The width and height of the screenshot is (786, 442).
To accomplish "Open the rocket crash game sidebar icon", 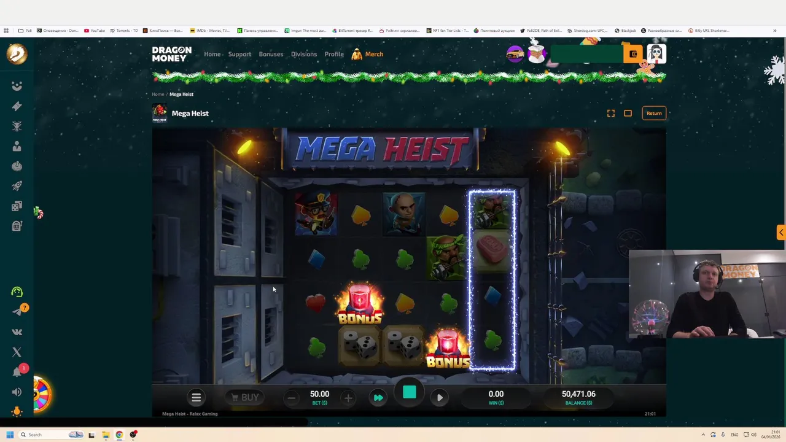I will pos(17,186).
